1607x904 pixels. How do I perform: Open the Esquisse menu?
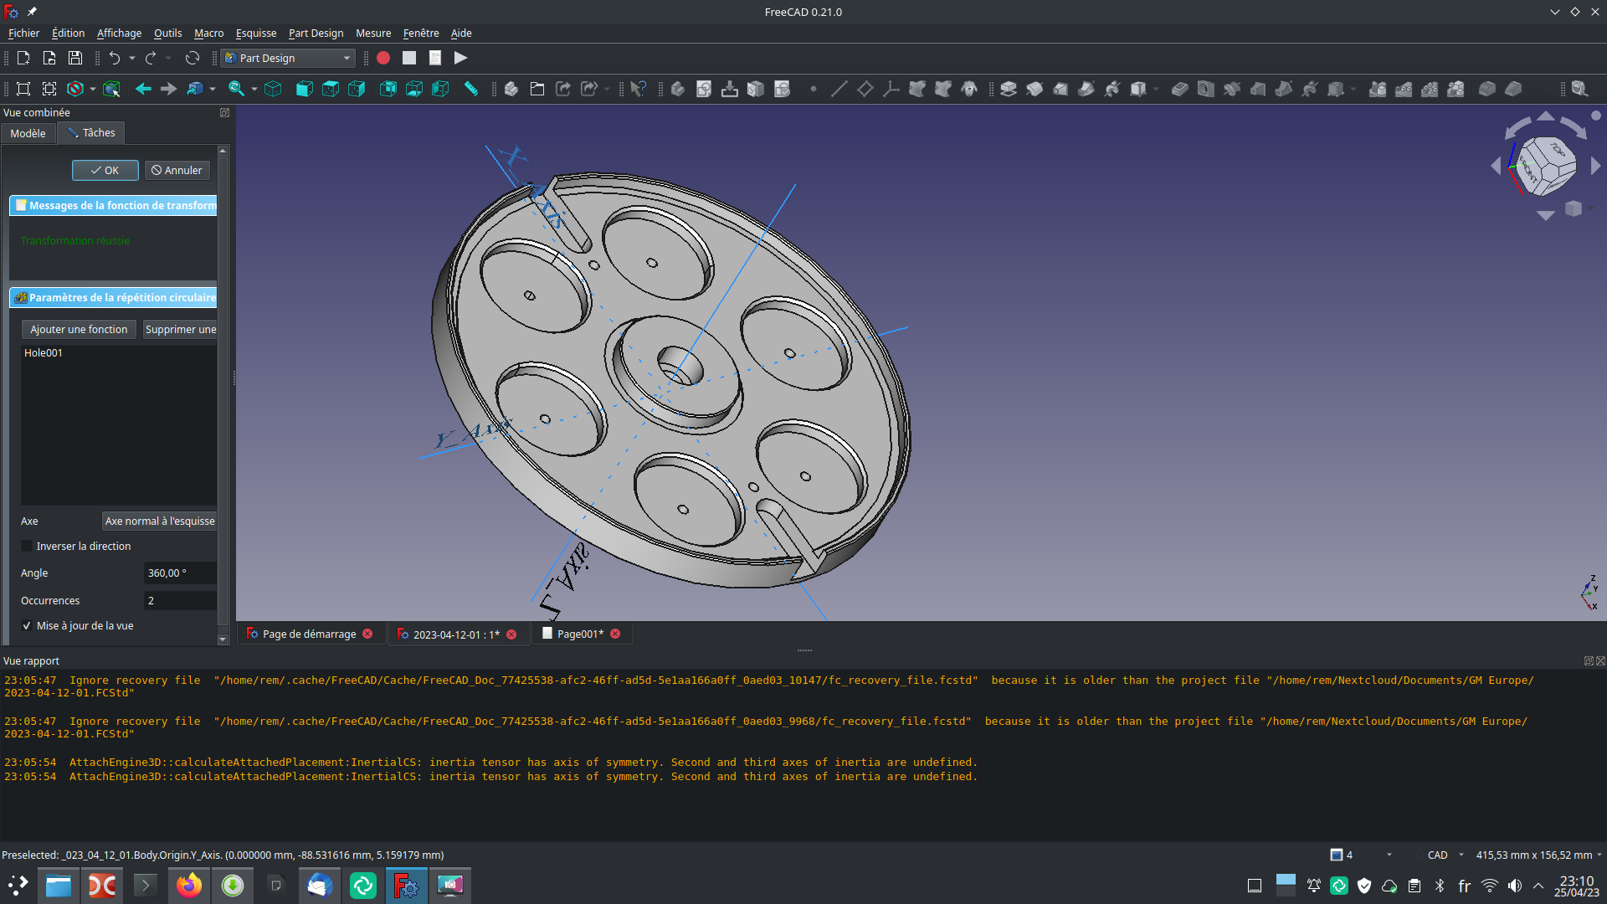click(255, 33)
